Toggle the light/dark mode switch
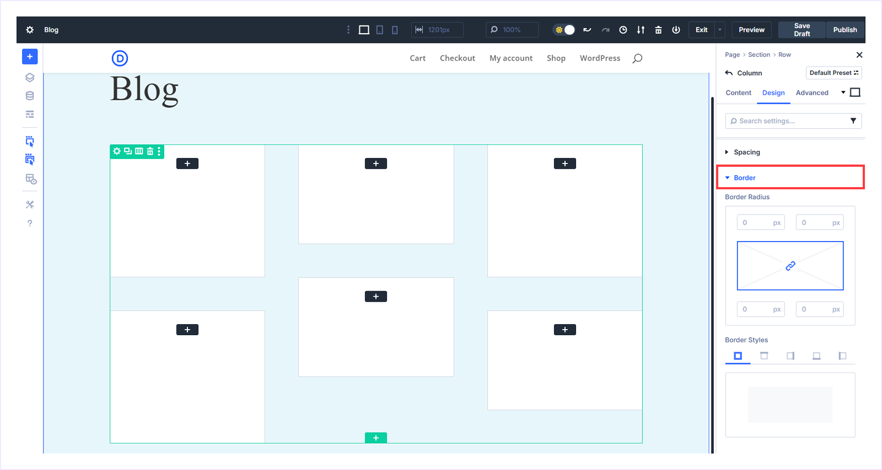882x470 pixels. [x=564, y=30]
